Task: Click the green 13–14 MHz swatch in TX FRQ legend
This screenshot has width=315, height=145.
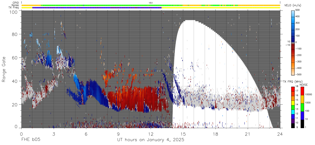Action: pyautogui.click(x=293, y=107)
